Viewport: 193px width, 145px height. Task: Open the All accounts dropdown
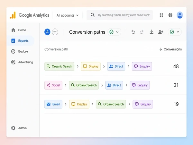[68, 15]
